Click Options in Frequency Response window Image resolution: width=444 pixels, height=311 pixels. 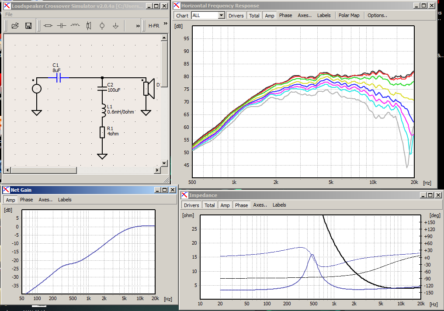pos(377,15)
